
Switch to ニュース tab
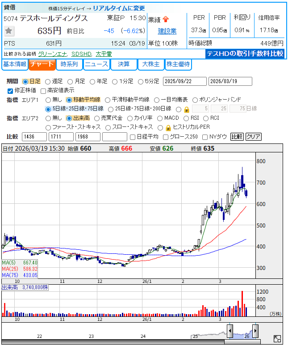coord(96,64)
